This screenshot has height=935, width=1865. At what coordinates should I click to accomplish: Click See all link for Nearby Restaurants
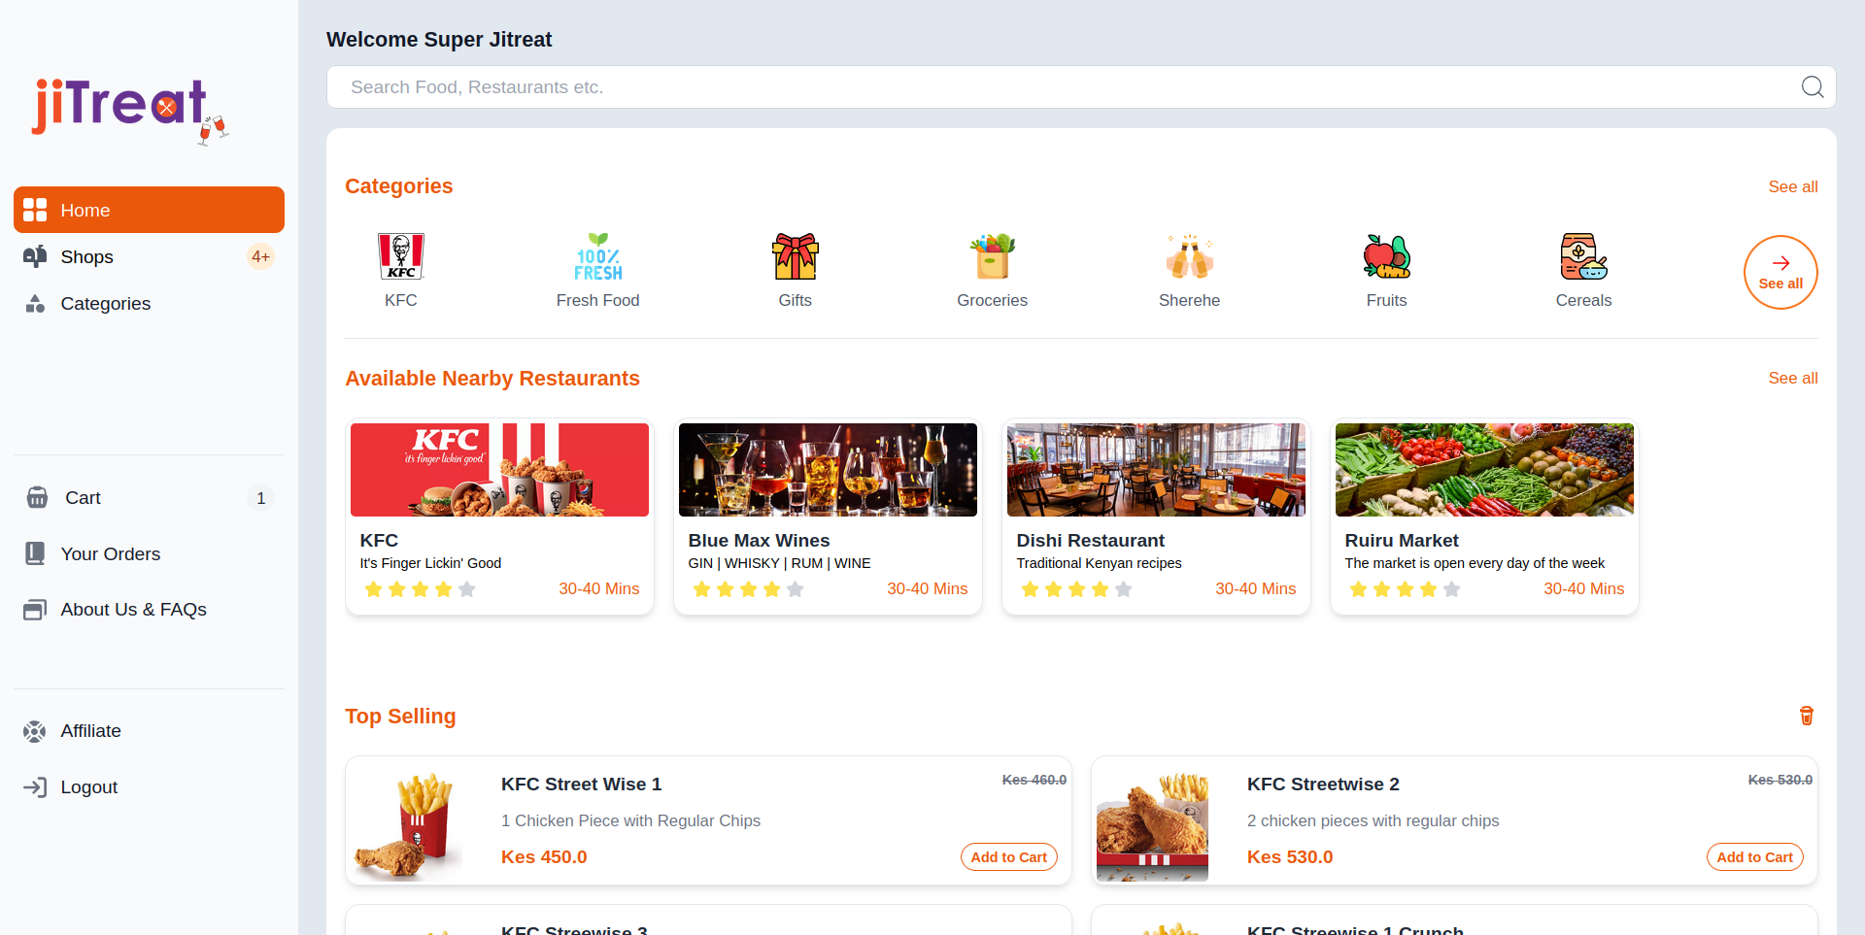[1792, 379]
